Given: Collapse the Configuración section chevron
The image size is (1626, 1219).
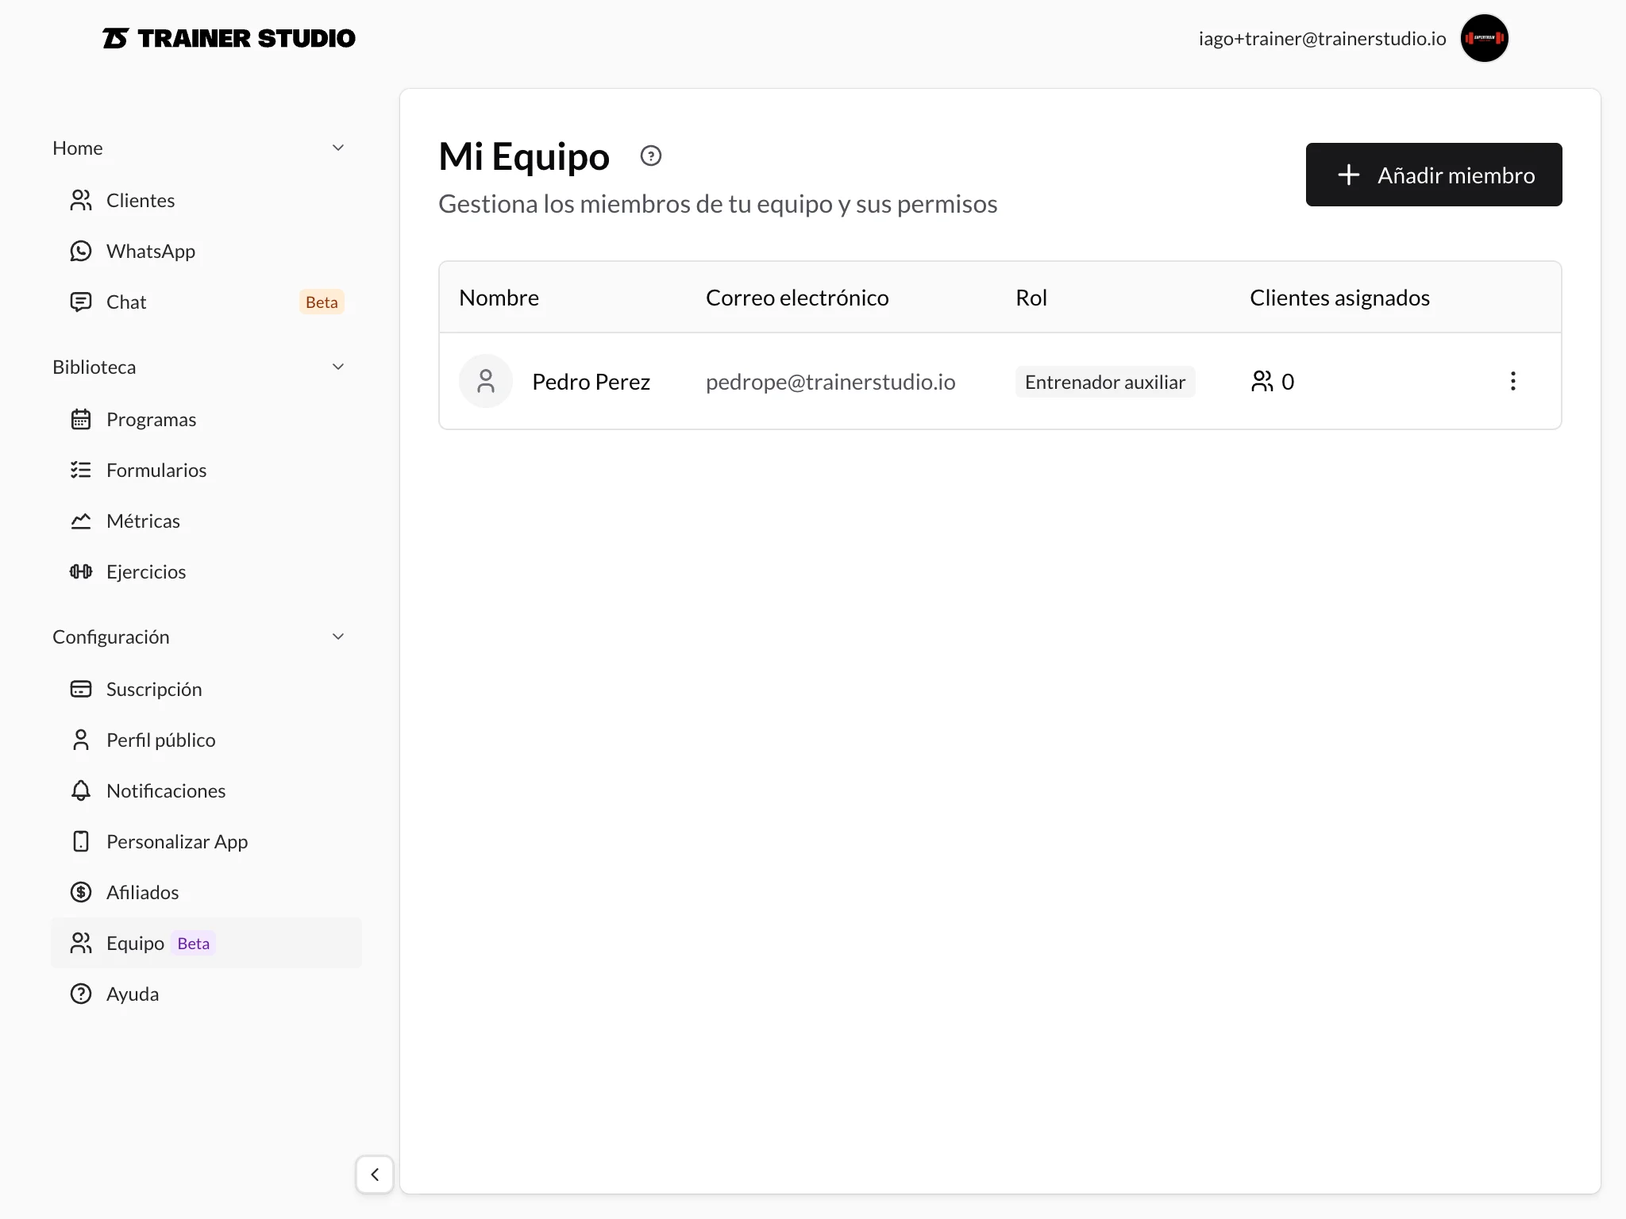Looking at the screenshot, I should [338, 636].
